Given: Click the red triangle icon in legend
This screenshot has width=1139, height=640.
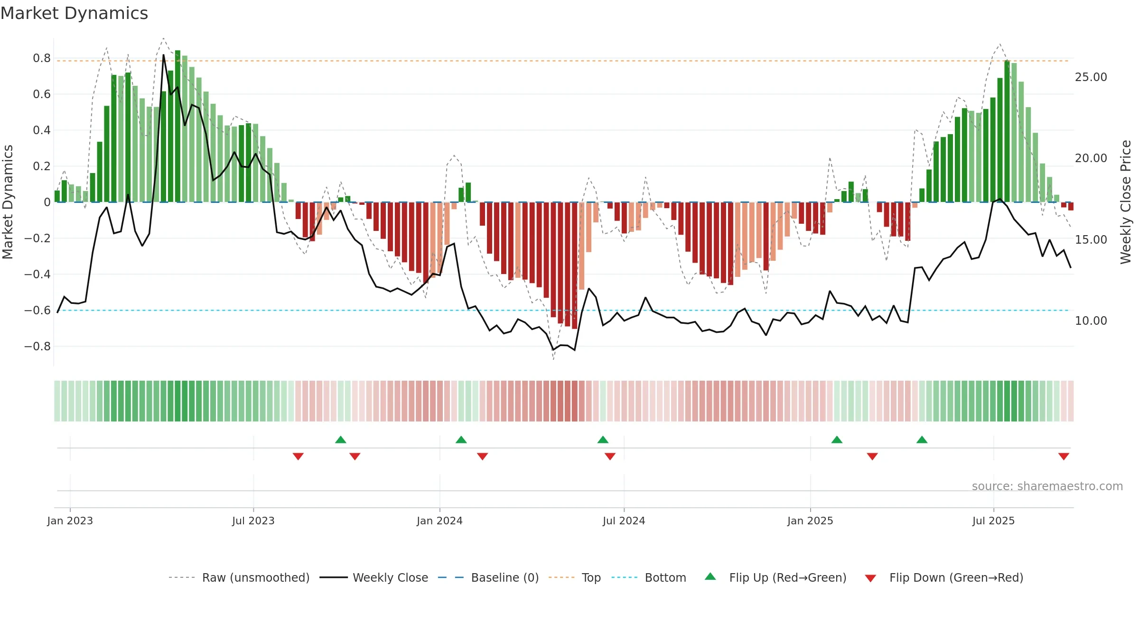Looking at the screenshot, I should [x=870, y=578].
